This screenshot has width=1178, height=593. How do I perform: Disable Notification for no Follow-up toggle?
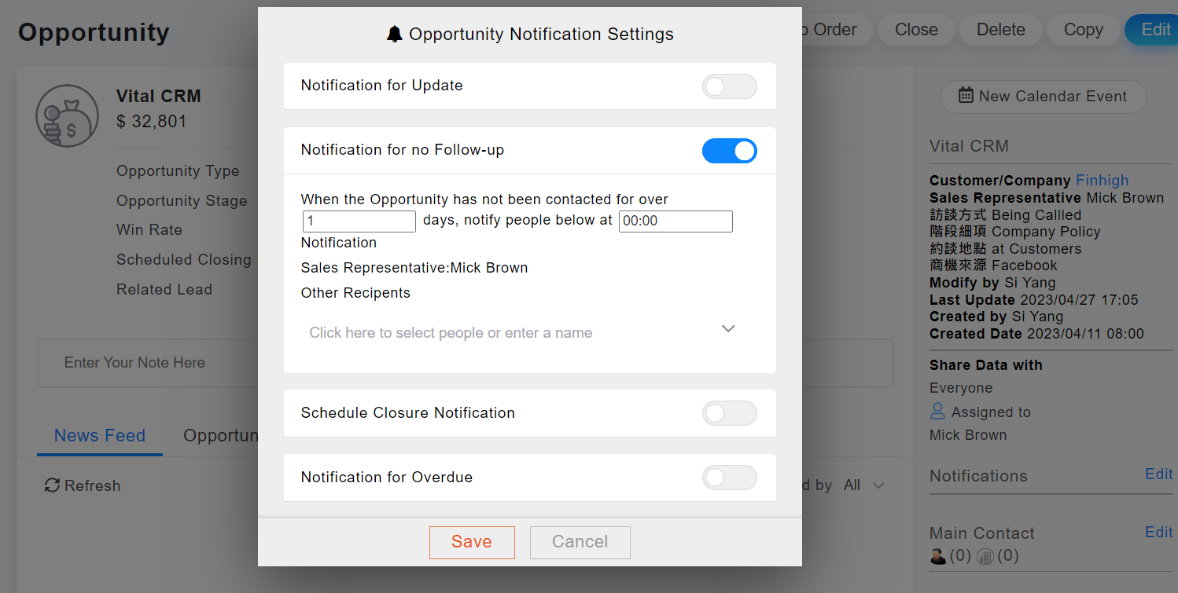coord(729,151)
